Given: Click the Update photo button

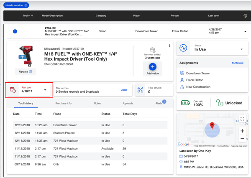Looking at the screenshot, I should point(26,71).
